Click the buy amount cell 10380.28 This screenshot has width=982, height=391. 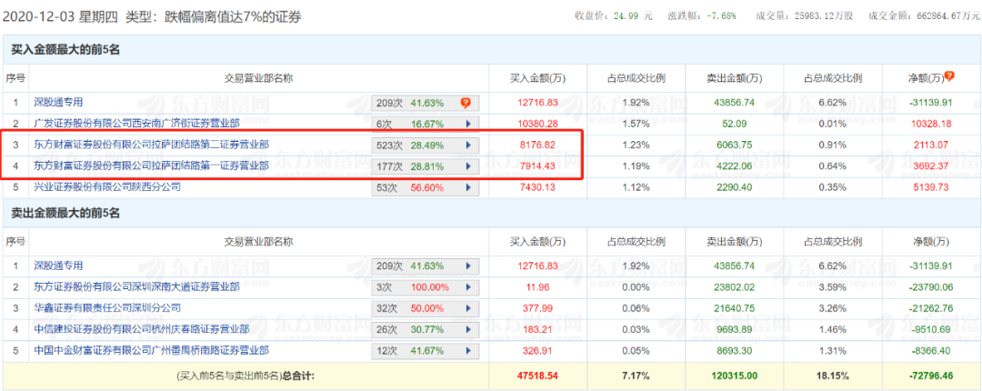click(538, 124)
